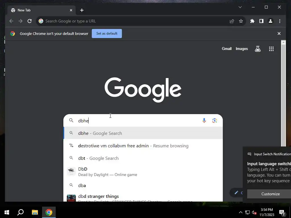Click the scrollbar up arrow

point(283,42)
